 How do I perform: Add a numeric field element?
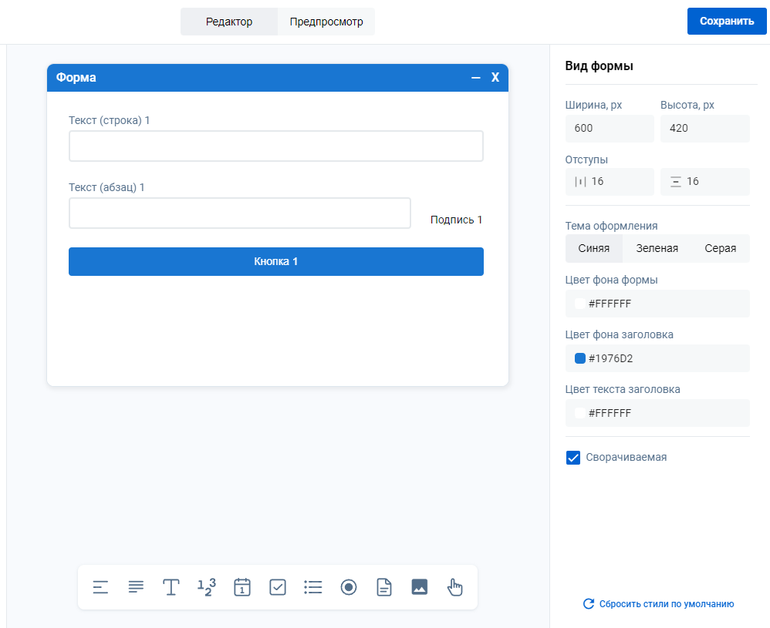pyautogui.click(x=207, y=587)
